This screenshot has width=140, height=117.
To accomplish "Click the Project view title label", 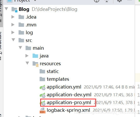I will [22, 1].
